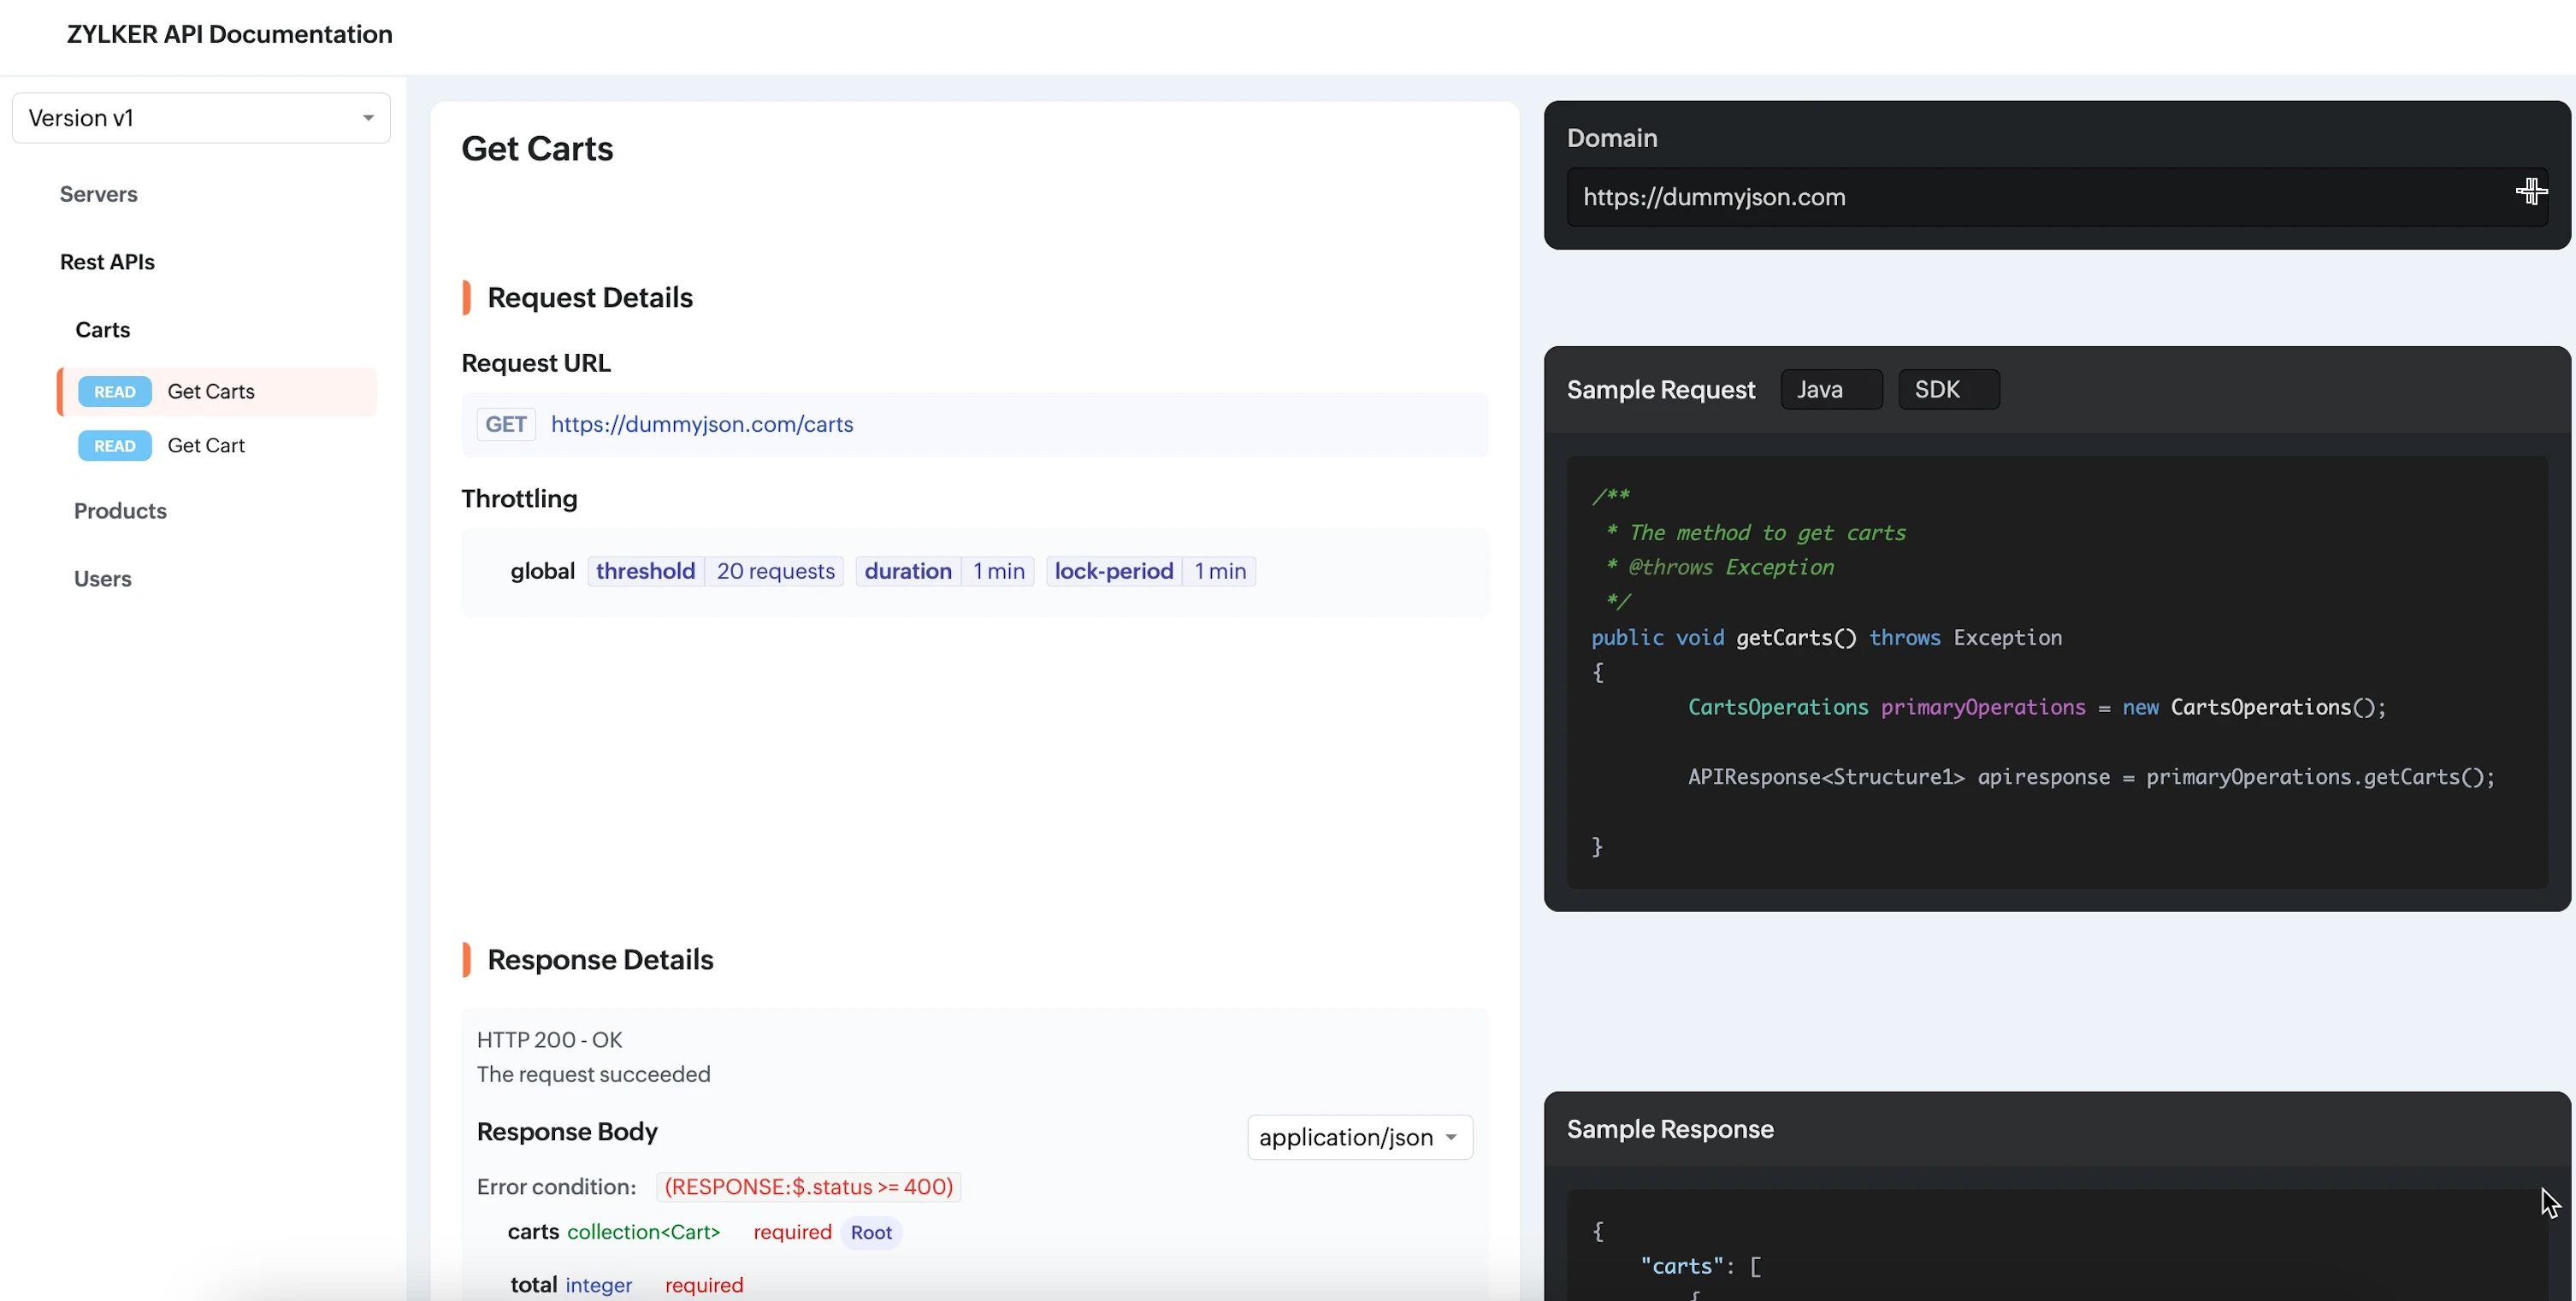Open the Version v1 dropdown
The width and height of the screenshot is (2576, 1301).
[x=201, y=118]
